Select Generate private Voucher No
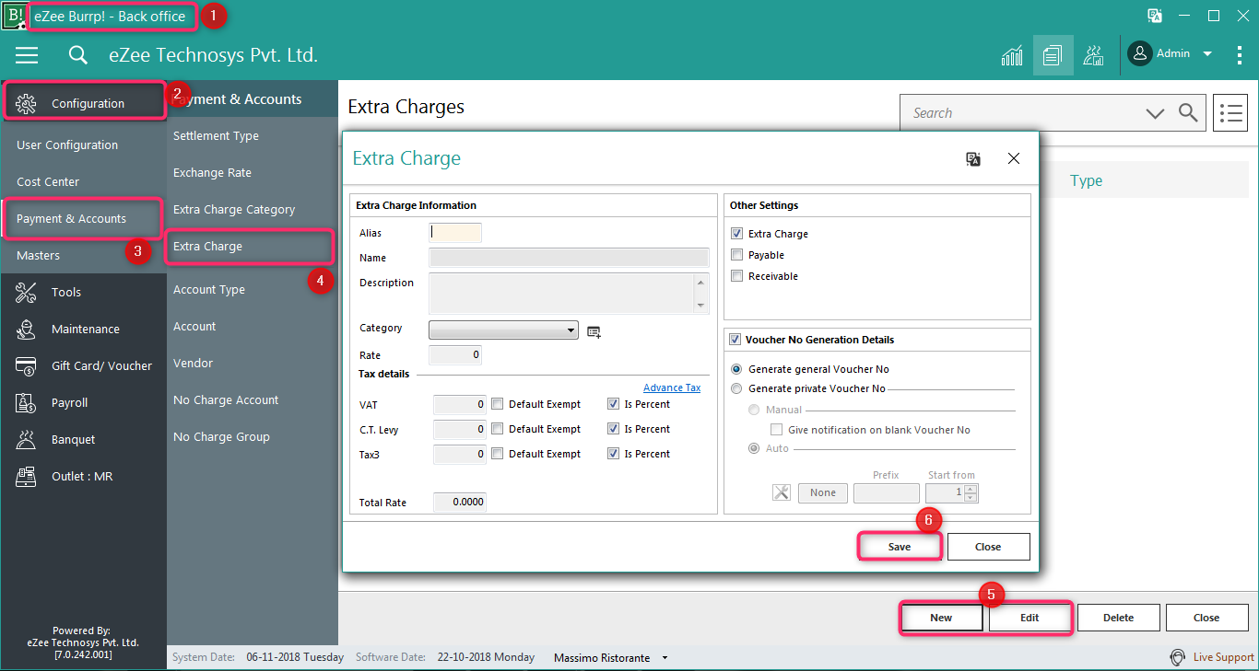This screenshot has height=671, width=1259. click(x=736, y=388)
